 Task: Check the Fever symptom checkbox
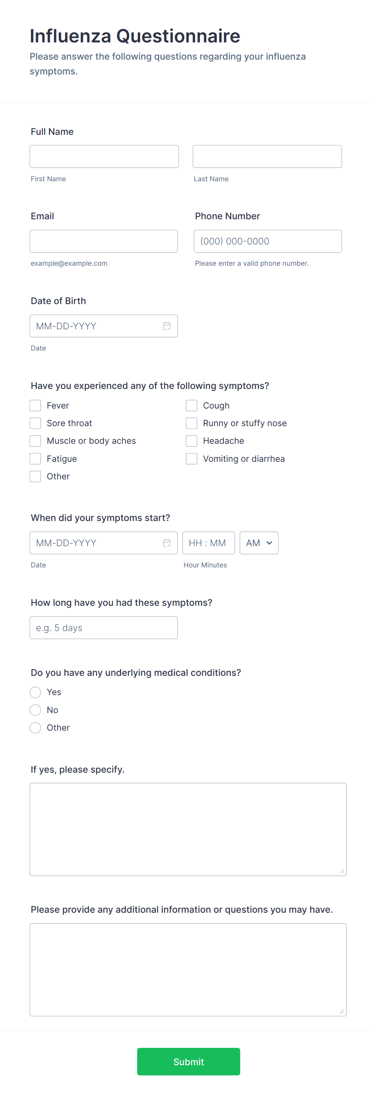point(35,405)
